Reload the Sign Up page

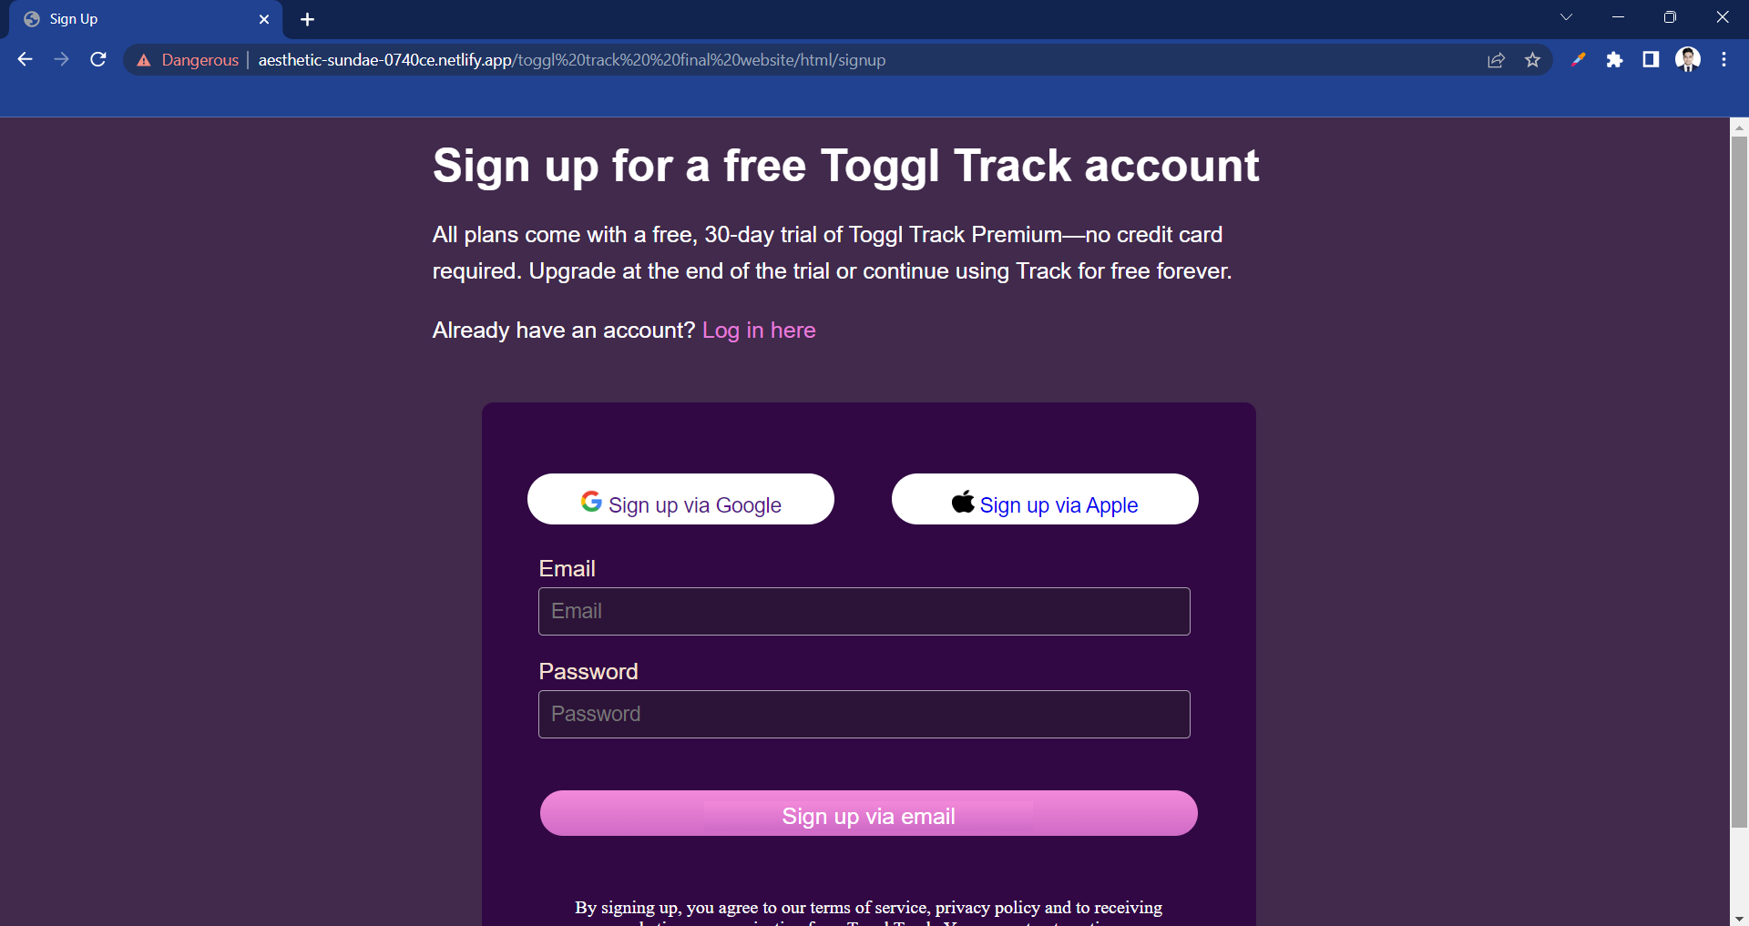[98, 59]
